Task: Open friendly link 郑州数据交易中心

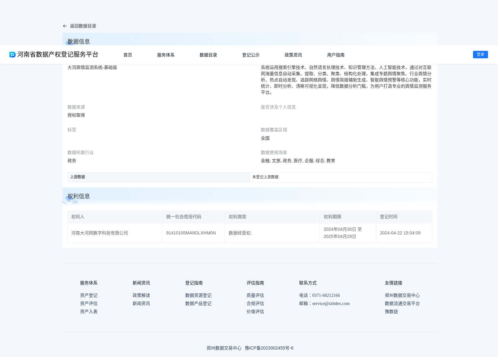Action: [x=402, y=295]
